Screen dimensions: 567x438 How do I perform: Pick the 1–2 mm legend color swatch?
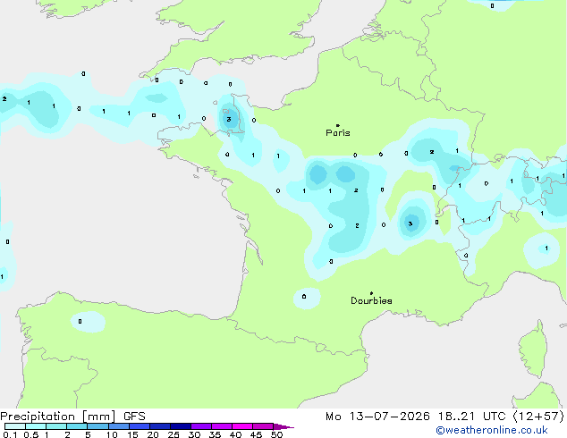point(56,426)
